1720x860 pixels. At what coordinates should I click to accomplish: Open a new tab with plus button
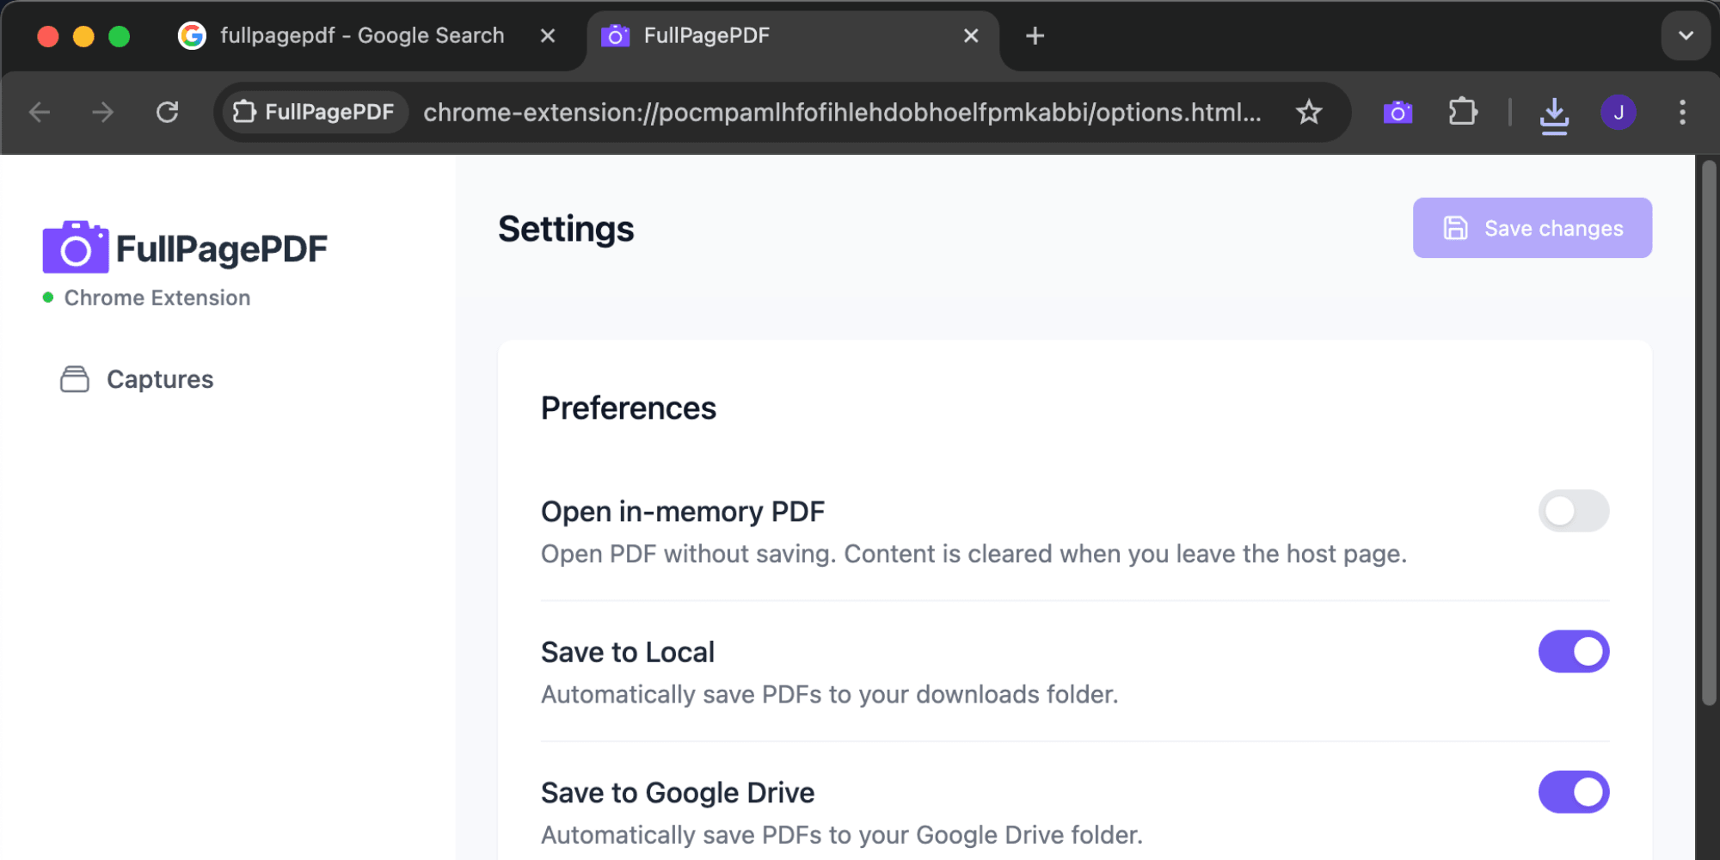(x=1035, y=36)
